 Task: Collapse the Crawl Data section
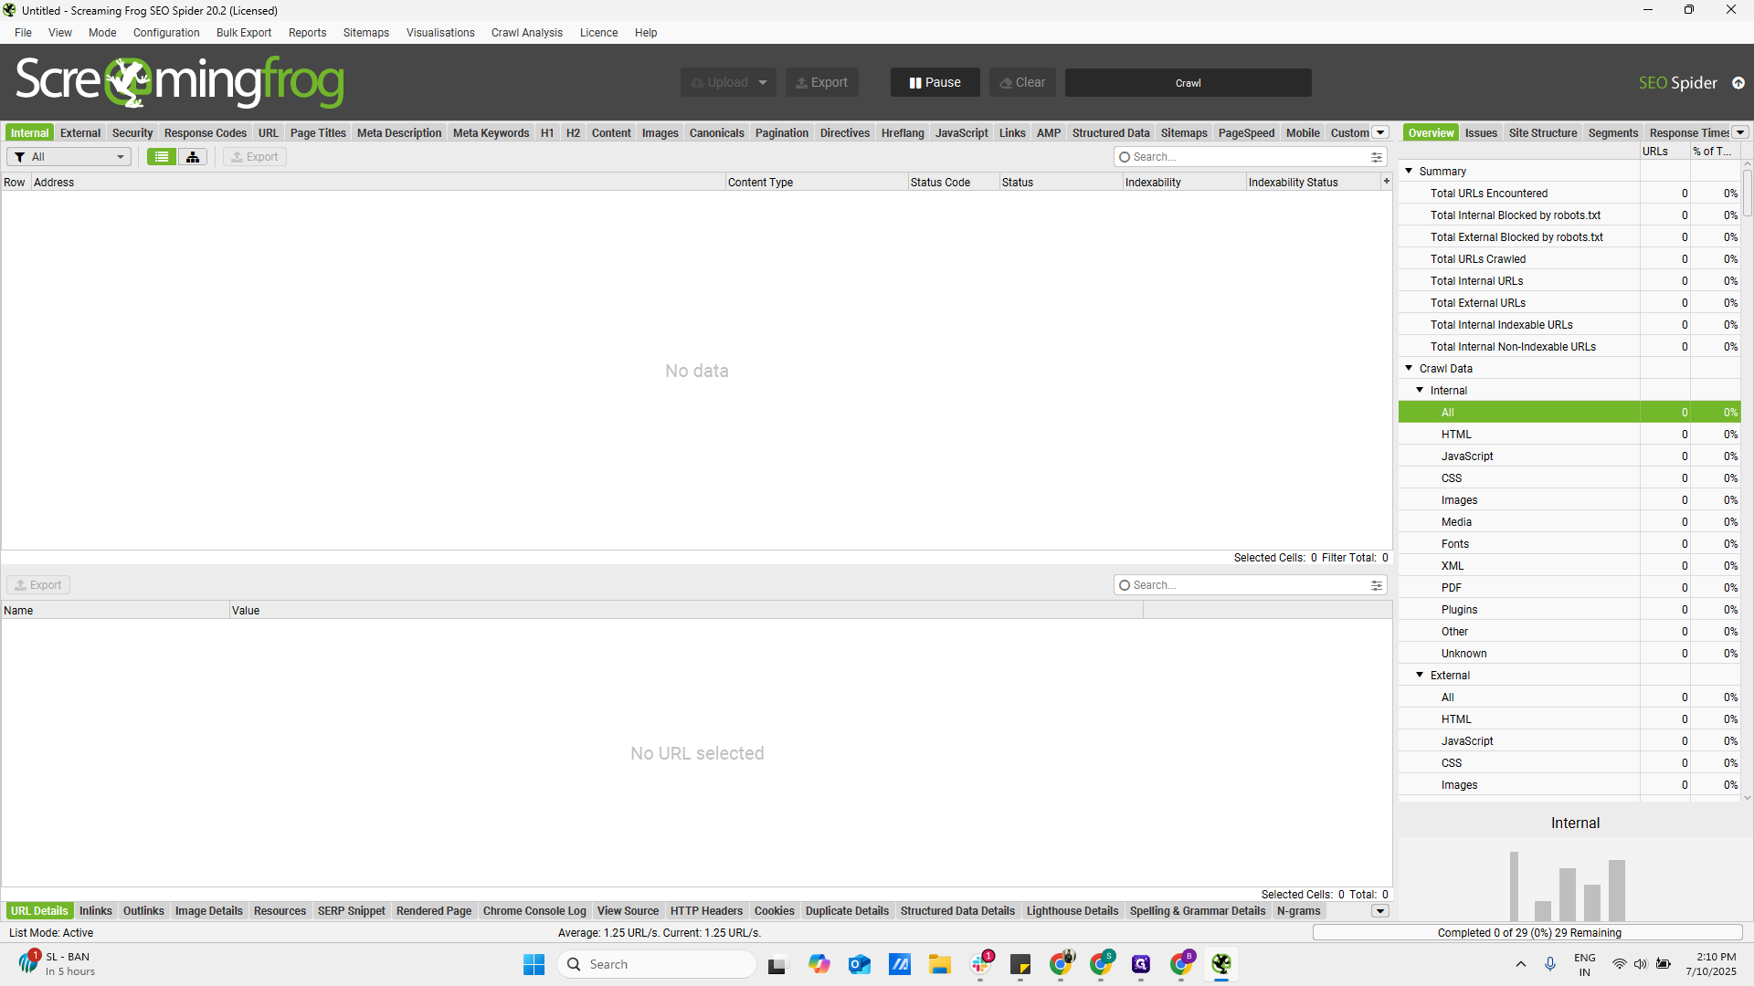click(x=1411, y=368)
